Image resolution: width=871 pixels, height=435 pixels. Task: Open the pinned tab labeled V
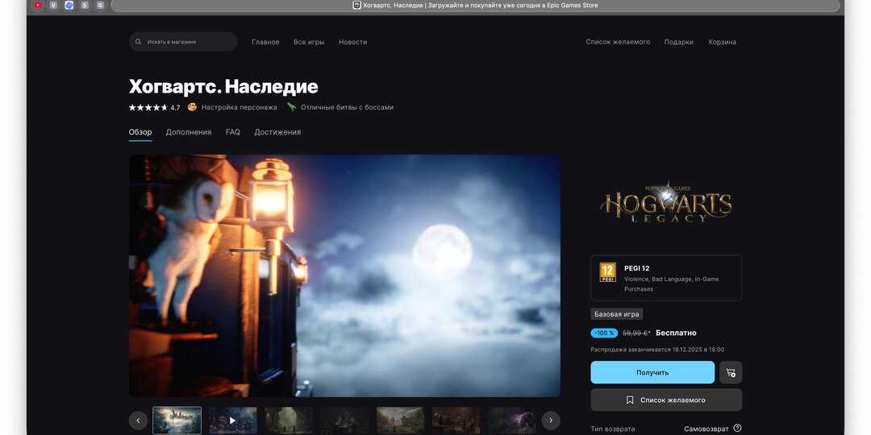(53, 5)
